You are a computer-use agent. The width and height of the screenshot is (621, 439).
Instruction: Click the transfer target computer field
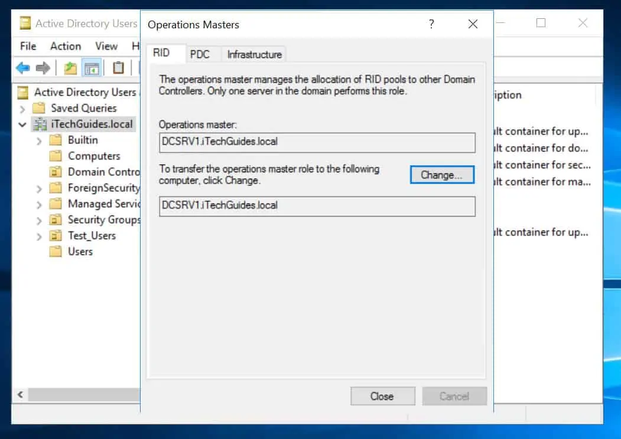pyautogui.click(x=317, y=207)
